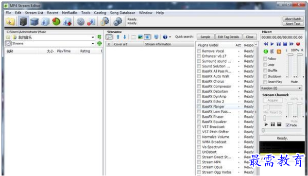Click the Mixer fast-forward button

pos(291,44)
